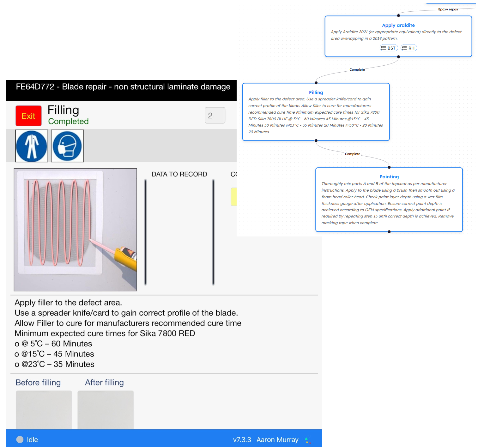Click the v7.3.3 version label
Viewport: 484px width, 447px height.
point(242,440)
